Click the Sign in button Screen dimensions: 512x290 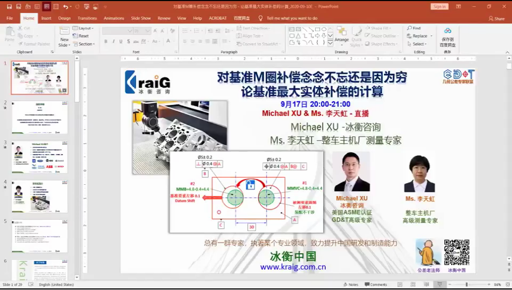[439, 6]
